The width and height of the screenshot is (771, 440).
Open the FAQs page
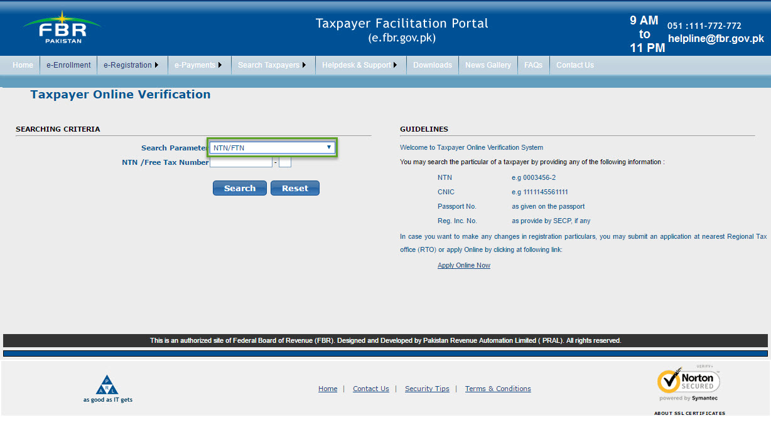(532, 65)
